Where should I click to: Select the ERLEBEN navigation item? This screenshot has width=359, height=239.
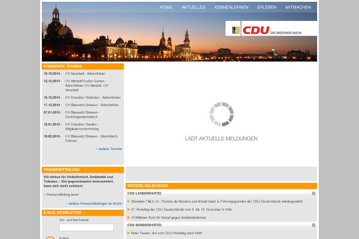click(x=267, y=7)
